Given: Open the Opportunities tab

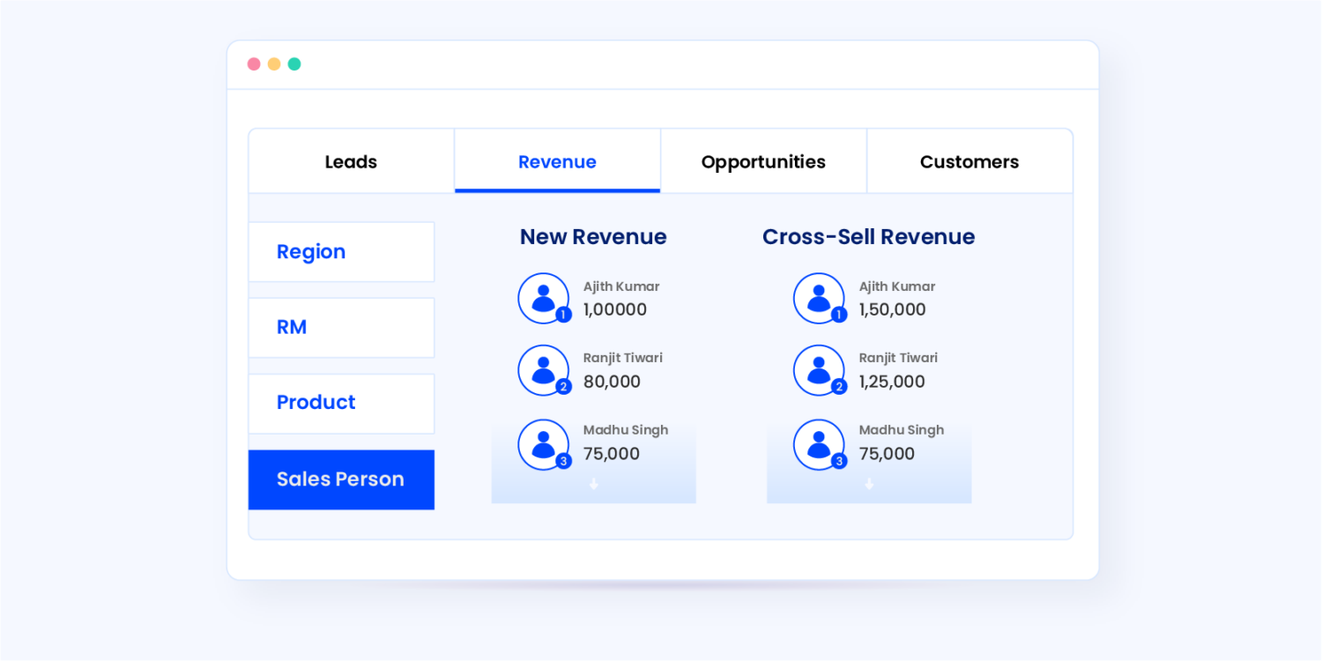Looking at the screenshot, I should pos(763,161).
